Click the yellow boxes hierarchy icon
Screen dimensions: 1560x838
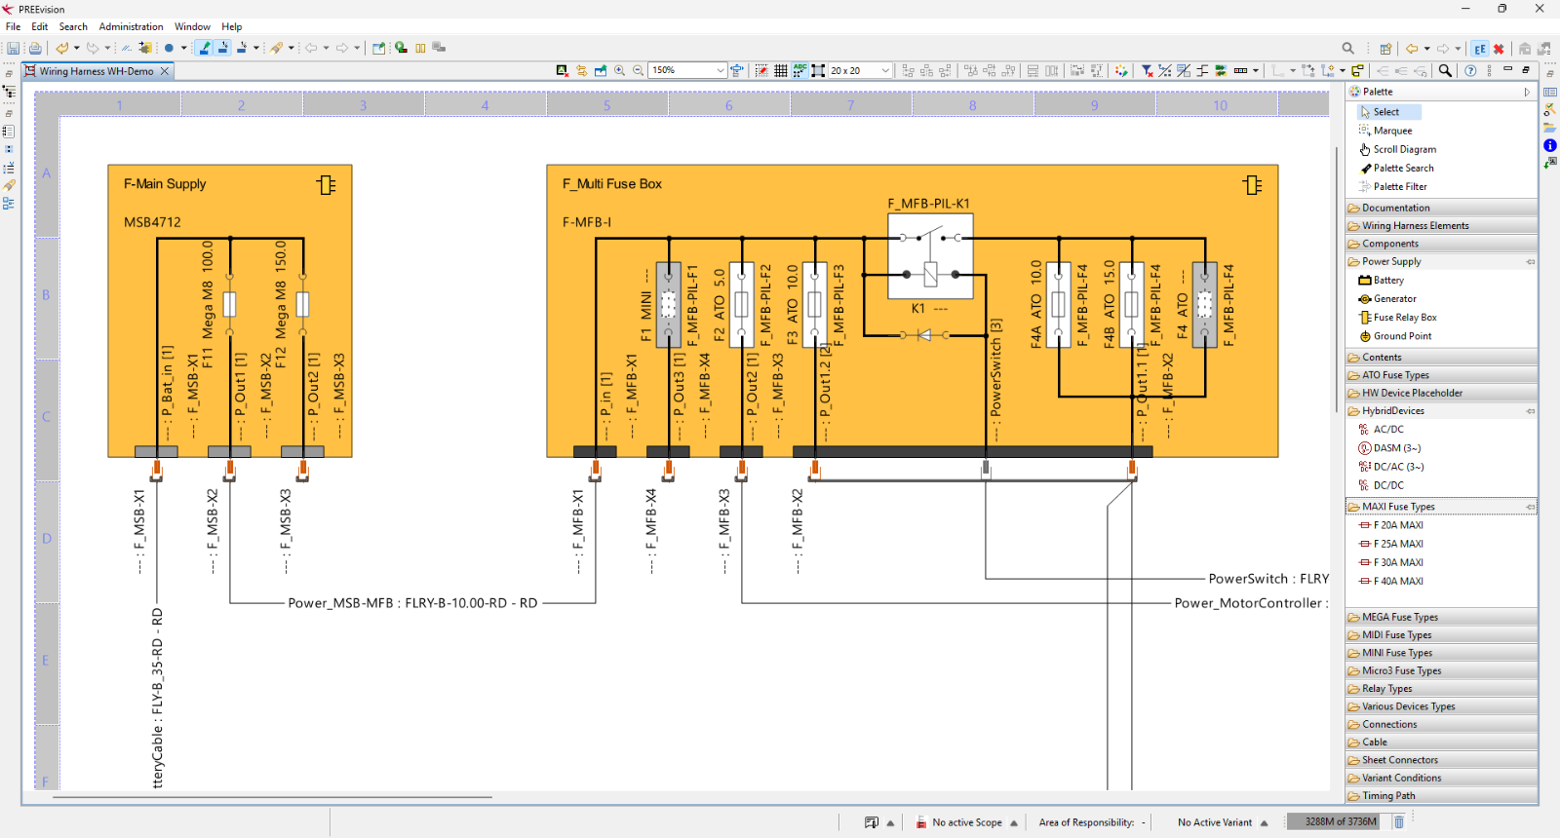click(x=1357, y=70)
